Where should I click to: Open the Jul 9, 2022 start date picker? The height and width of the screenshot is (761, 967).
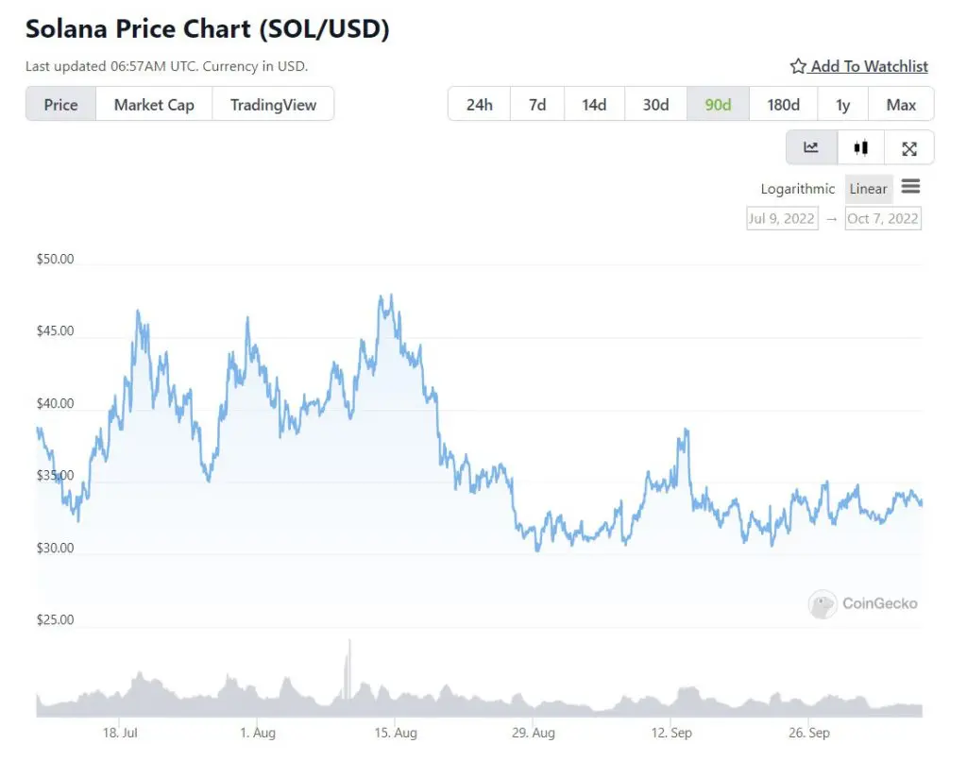[x=782, y=218]
